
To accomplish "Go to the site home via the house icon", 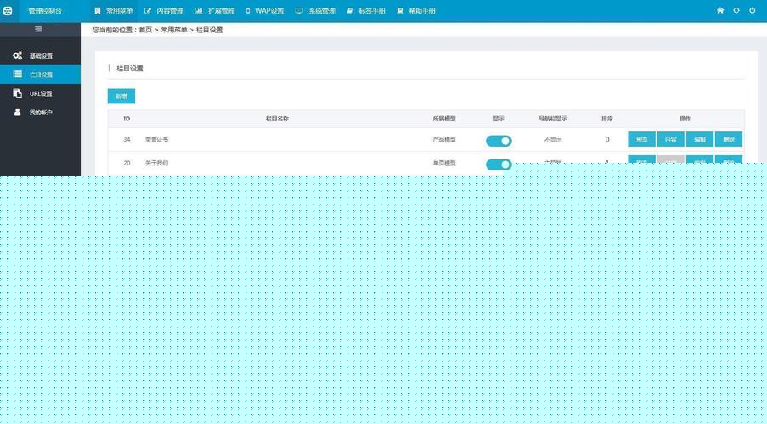I will coord(720,10).
